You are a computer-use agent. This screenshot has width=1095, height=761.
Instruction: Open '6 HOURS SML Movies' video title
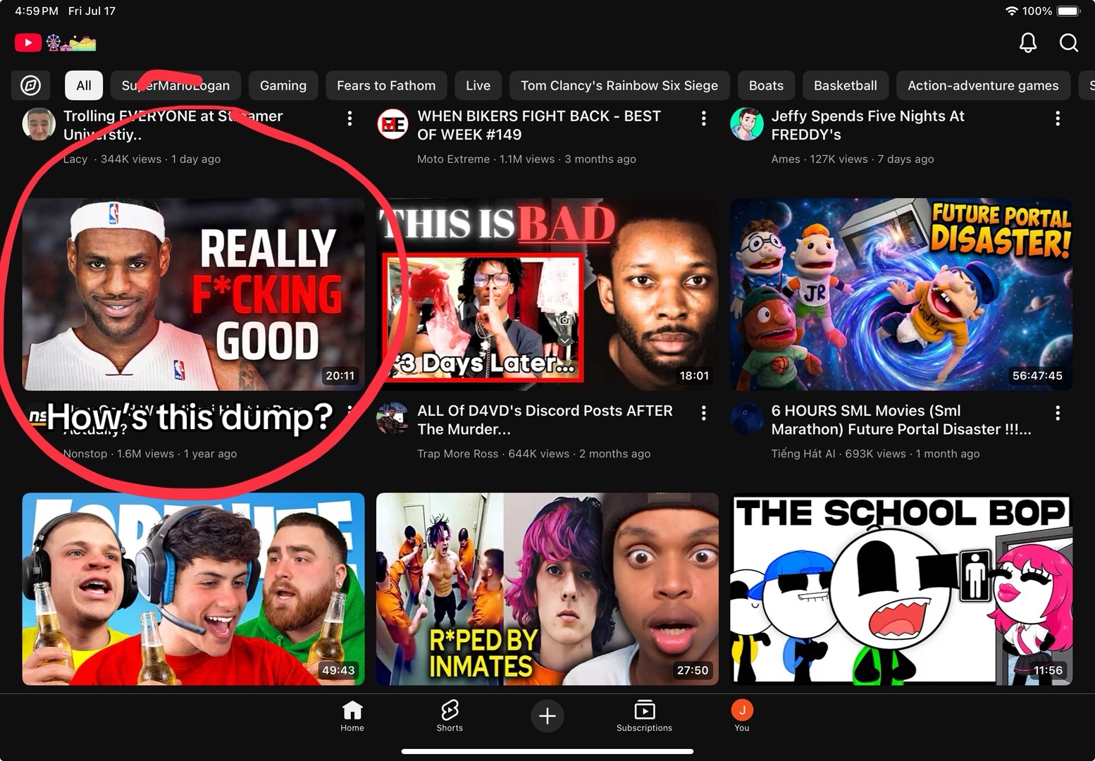click(901, 419)
